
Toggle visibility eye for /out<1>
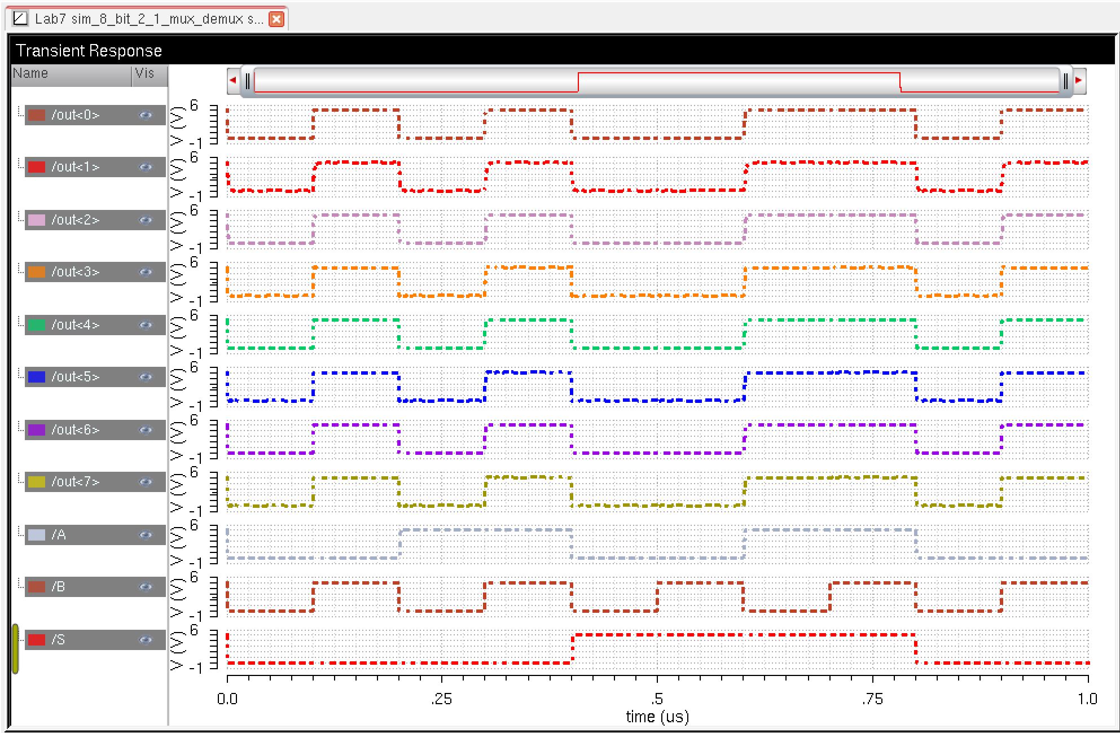click(146, 167)
